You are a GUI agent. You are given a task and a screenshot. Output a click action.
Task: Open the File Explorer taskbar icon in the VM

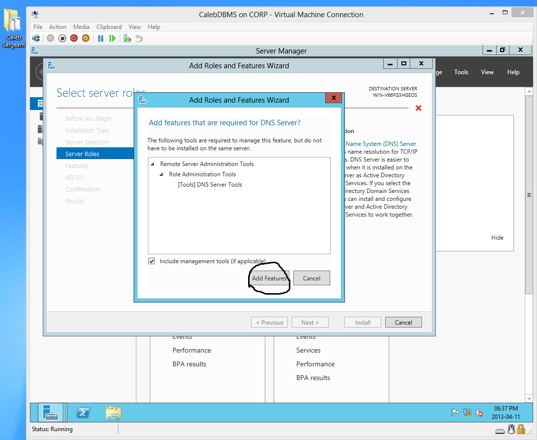(113, 412)
